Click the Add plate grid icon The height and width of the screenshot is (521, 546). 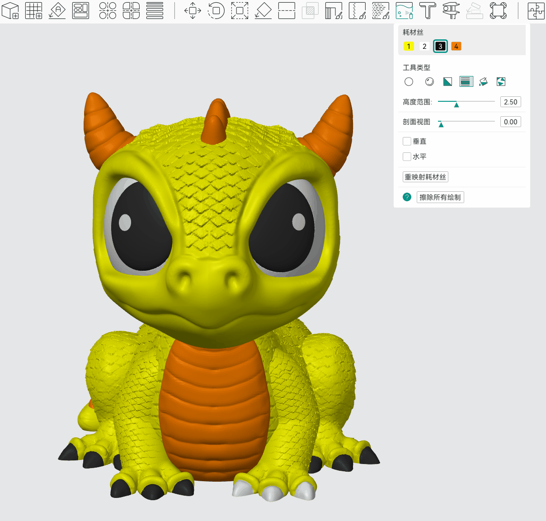point(33,10)
